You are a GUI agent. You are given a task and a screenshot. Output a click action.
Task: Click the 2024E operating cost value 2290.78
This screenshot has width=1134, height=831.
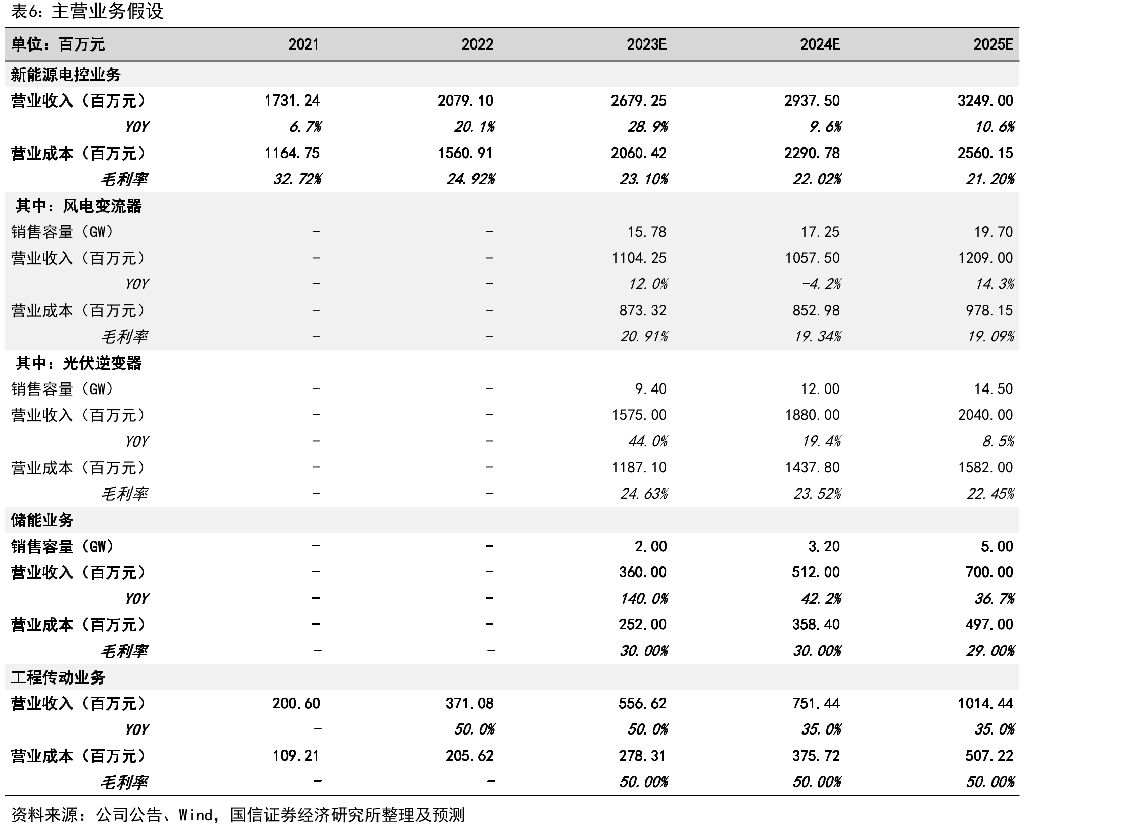point(812,153)
